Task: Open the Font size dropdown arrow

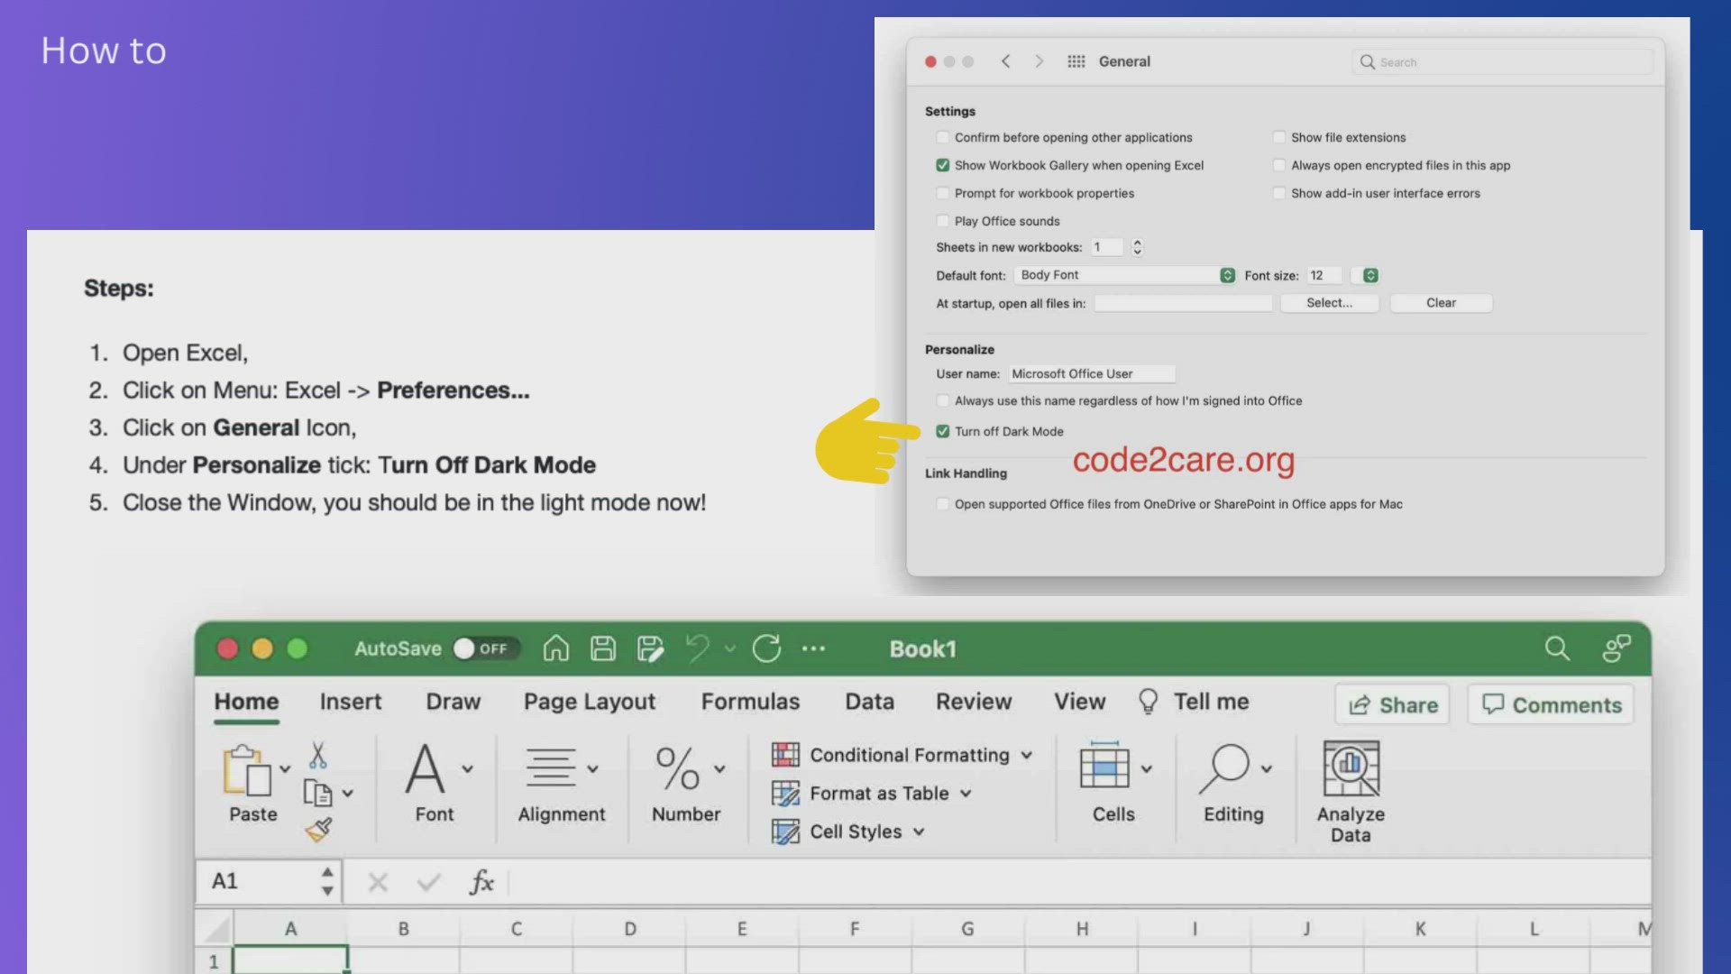Action: click(1370, 275)
